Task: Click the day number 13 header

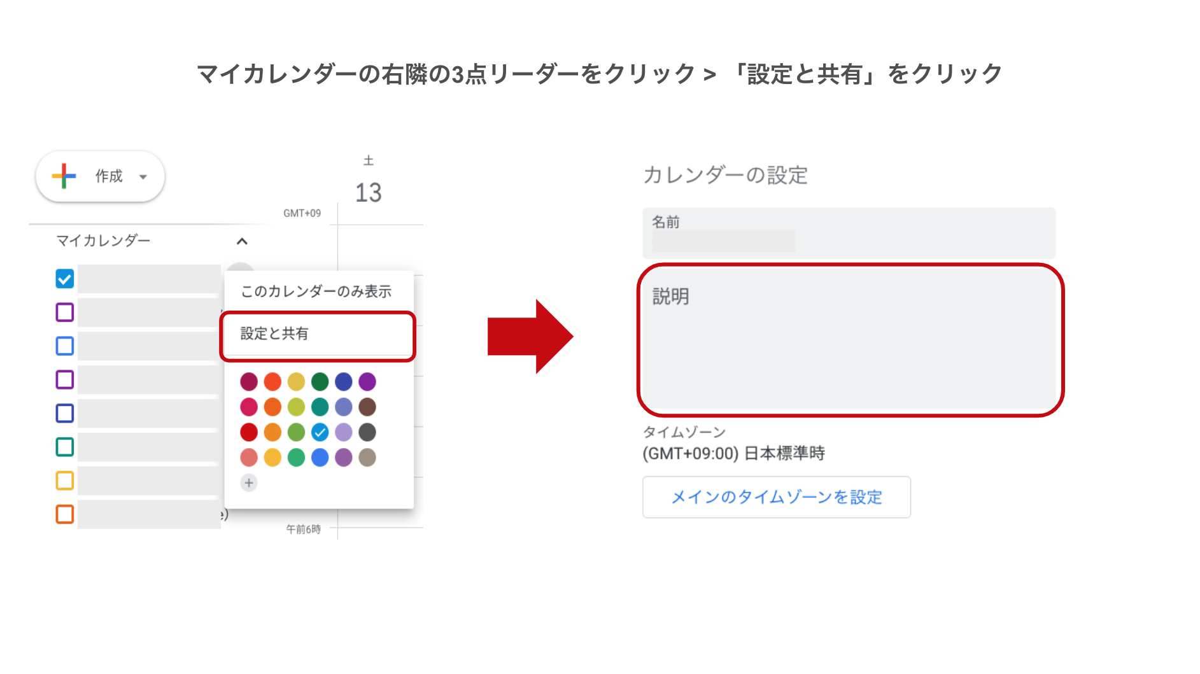Action: [368, 193]
